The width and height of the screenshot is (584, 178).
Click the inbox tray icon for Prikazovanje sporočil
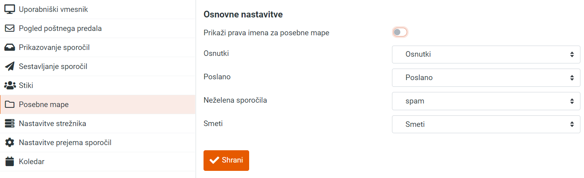(x=10, y=48)
